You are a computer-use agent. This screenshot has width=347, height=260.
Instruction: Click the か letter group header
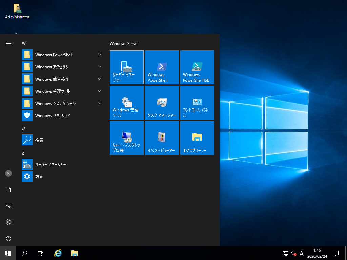tap(23, 128)
